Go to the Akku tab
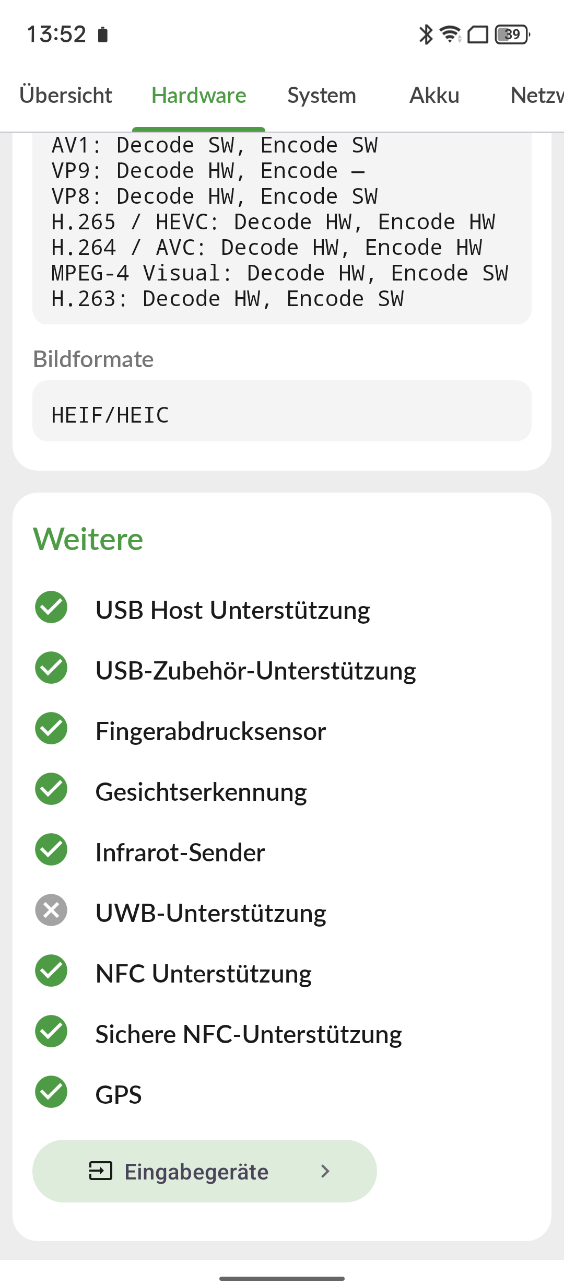 [x=434, y=96]
